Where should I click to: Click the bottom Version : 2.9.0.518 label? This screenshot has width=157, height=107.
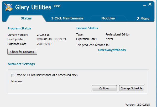138,105
